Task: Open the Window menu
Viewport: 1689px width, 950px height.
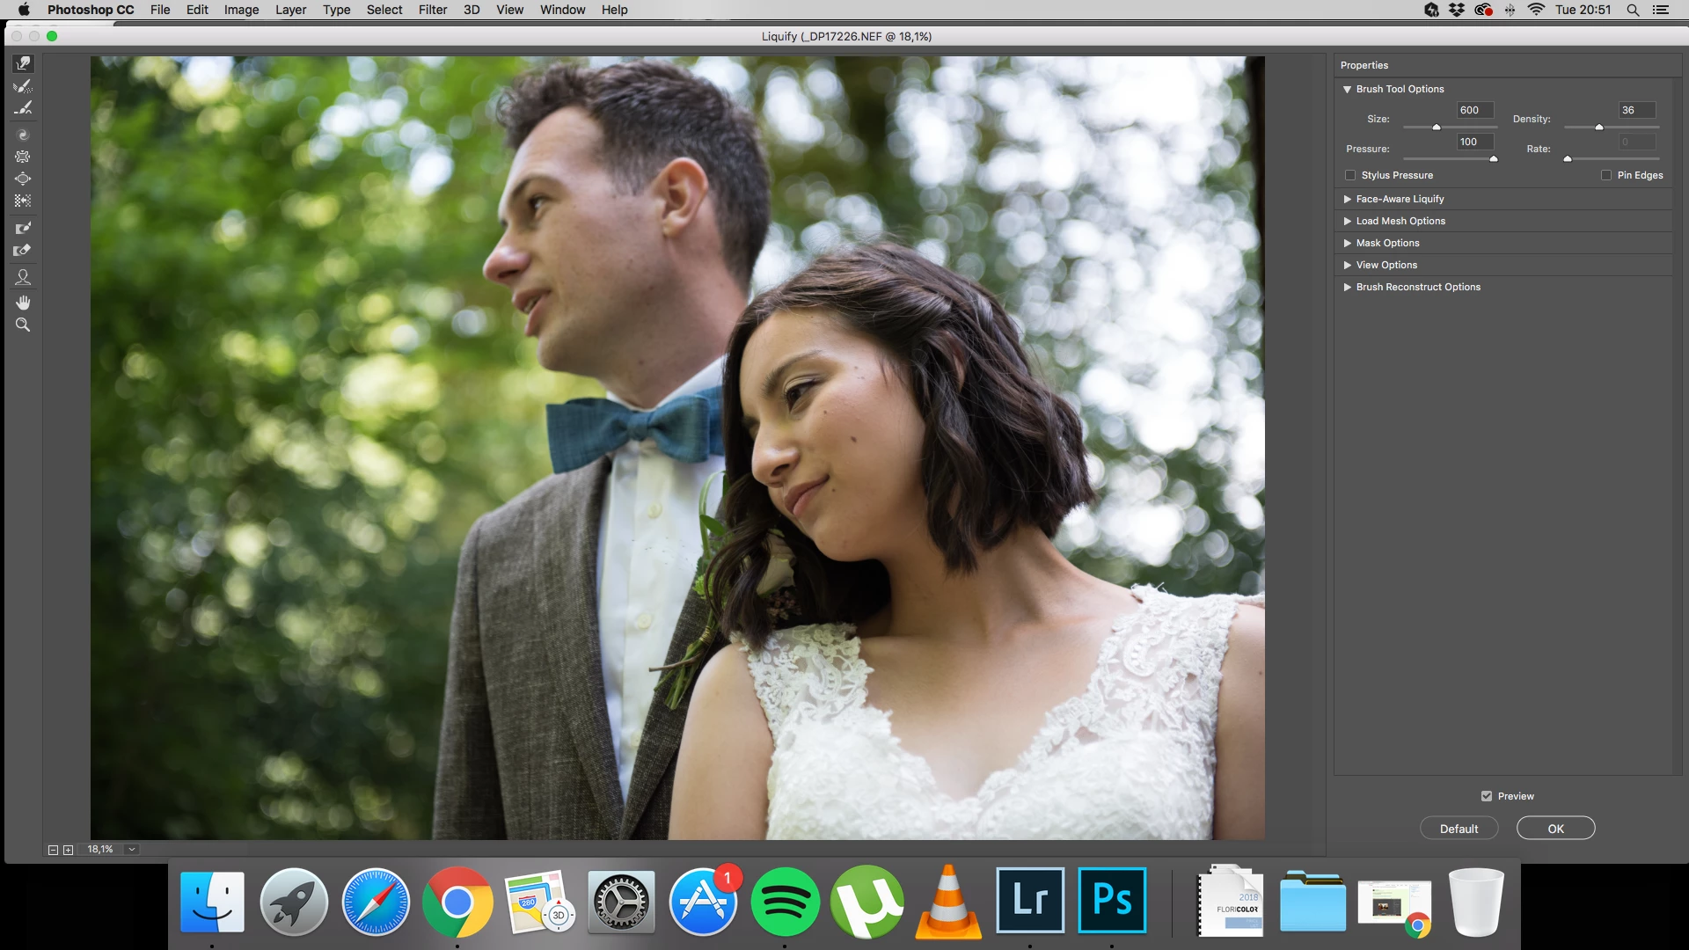Action: [x=562, y=10]
